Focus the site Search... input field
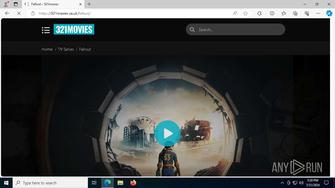 (236, 30)
